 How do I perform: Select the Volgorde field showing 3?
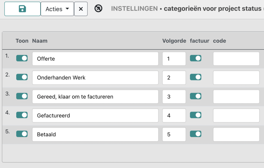[x=174, y=97]
